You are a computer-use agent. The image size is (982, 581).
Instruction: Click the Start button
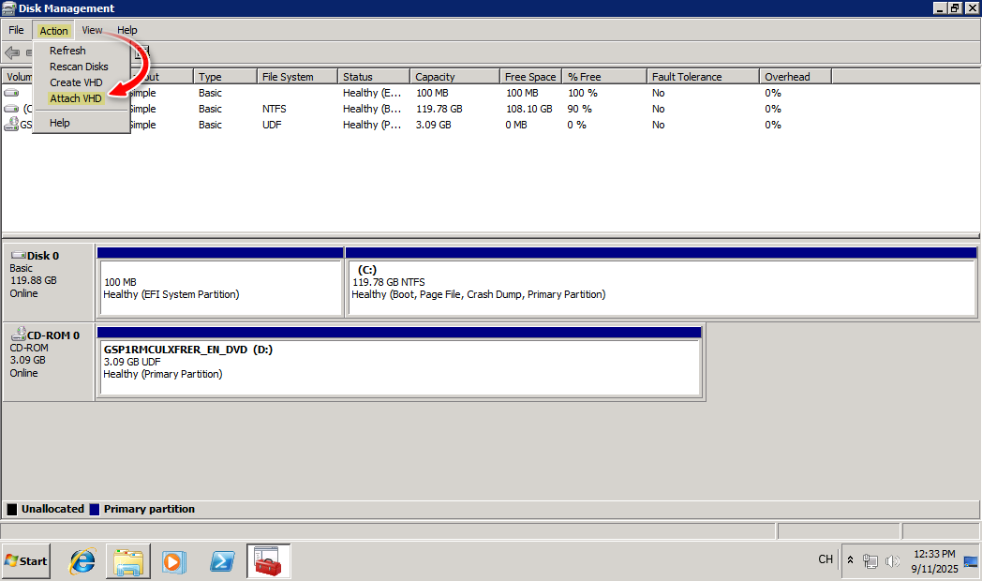(25, 560)
